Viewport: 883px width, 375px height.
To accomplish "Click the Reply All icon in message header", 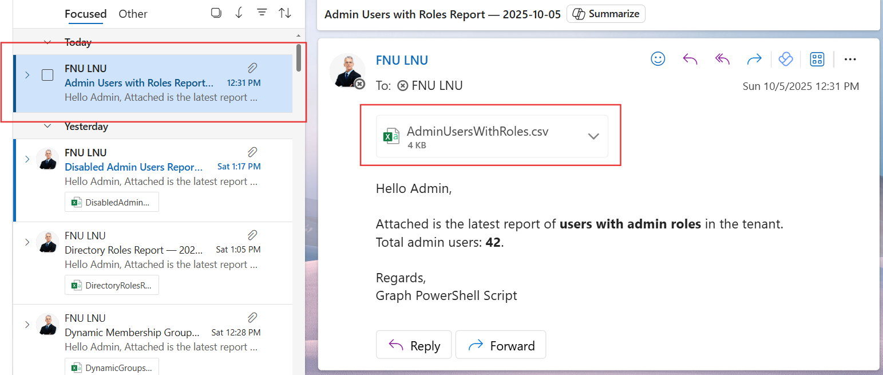I will (722, 59).
